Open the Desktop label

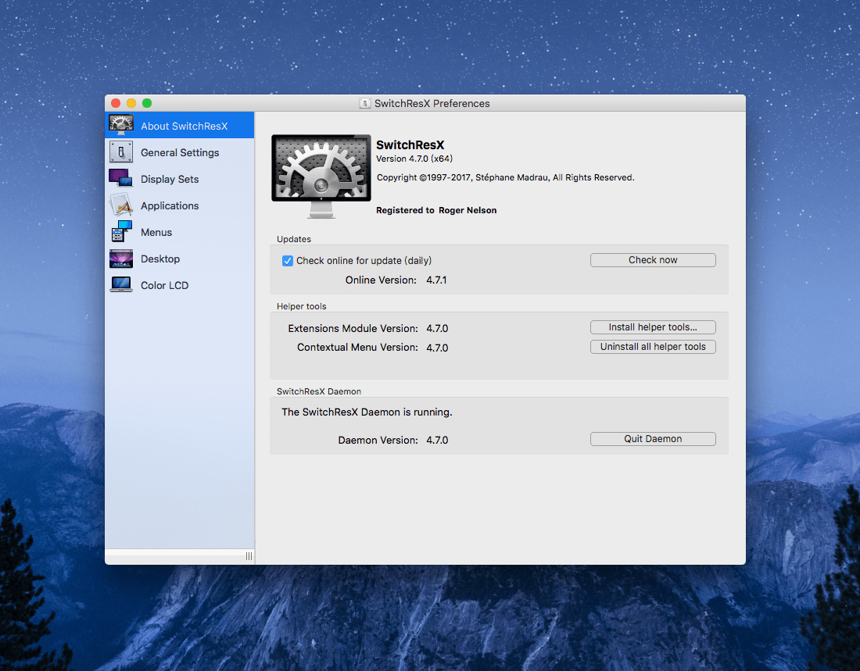pyautogui.click(x=160, y=259)
